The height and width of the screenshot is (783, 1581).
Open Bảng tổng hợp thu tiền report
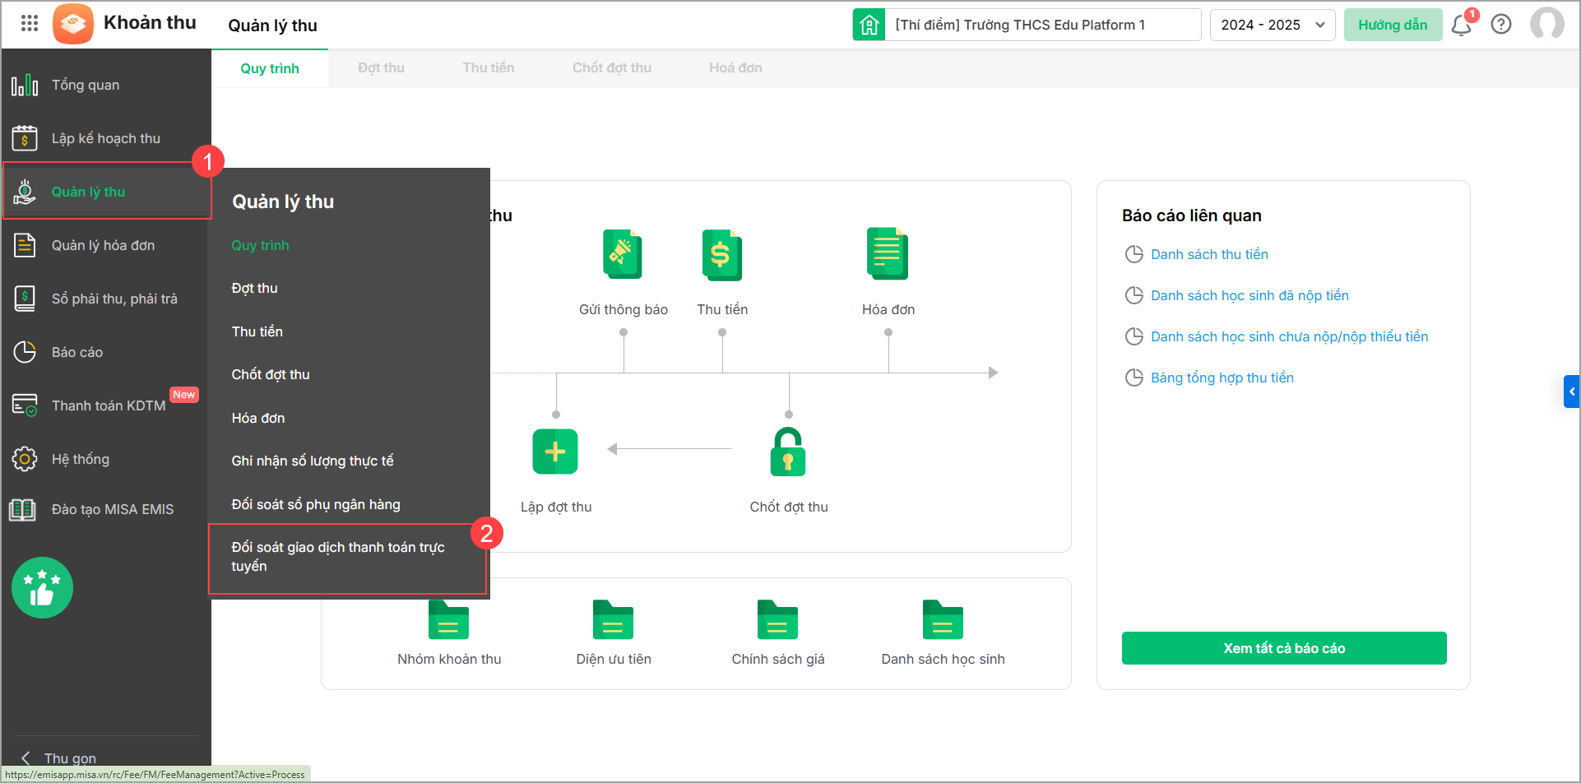point(1222,378)
